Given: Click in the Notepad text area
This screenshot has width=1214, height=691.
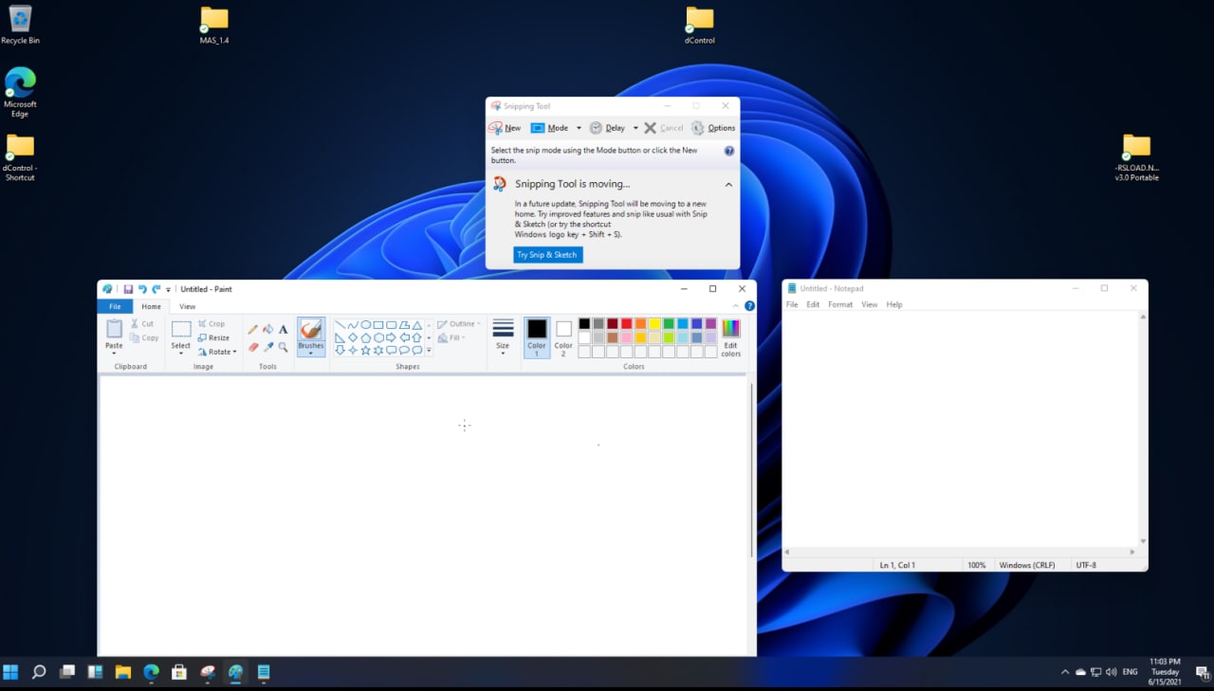Looking at the screenshot, I should (x=960, y=428).
